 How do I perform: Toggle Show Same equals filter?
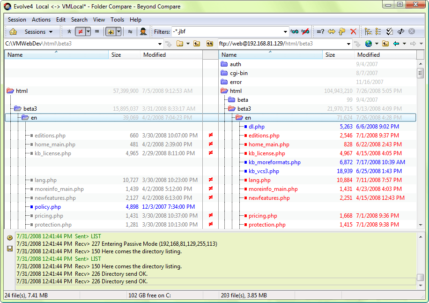(x=97, y=32)
